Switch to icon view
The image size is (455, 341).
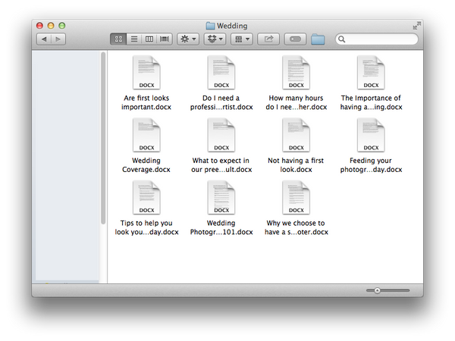(x=118, y=39)
